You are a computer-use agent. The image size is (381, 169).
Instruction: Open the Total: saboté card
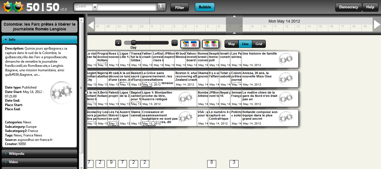[x=225, y=79]
